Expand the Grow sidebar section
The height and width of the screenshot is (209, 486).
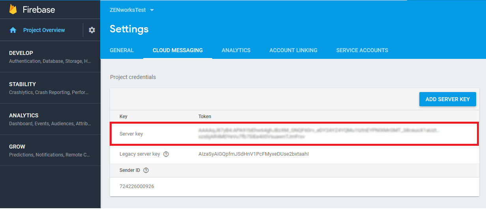(x=50, y=150)
